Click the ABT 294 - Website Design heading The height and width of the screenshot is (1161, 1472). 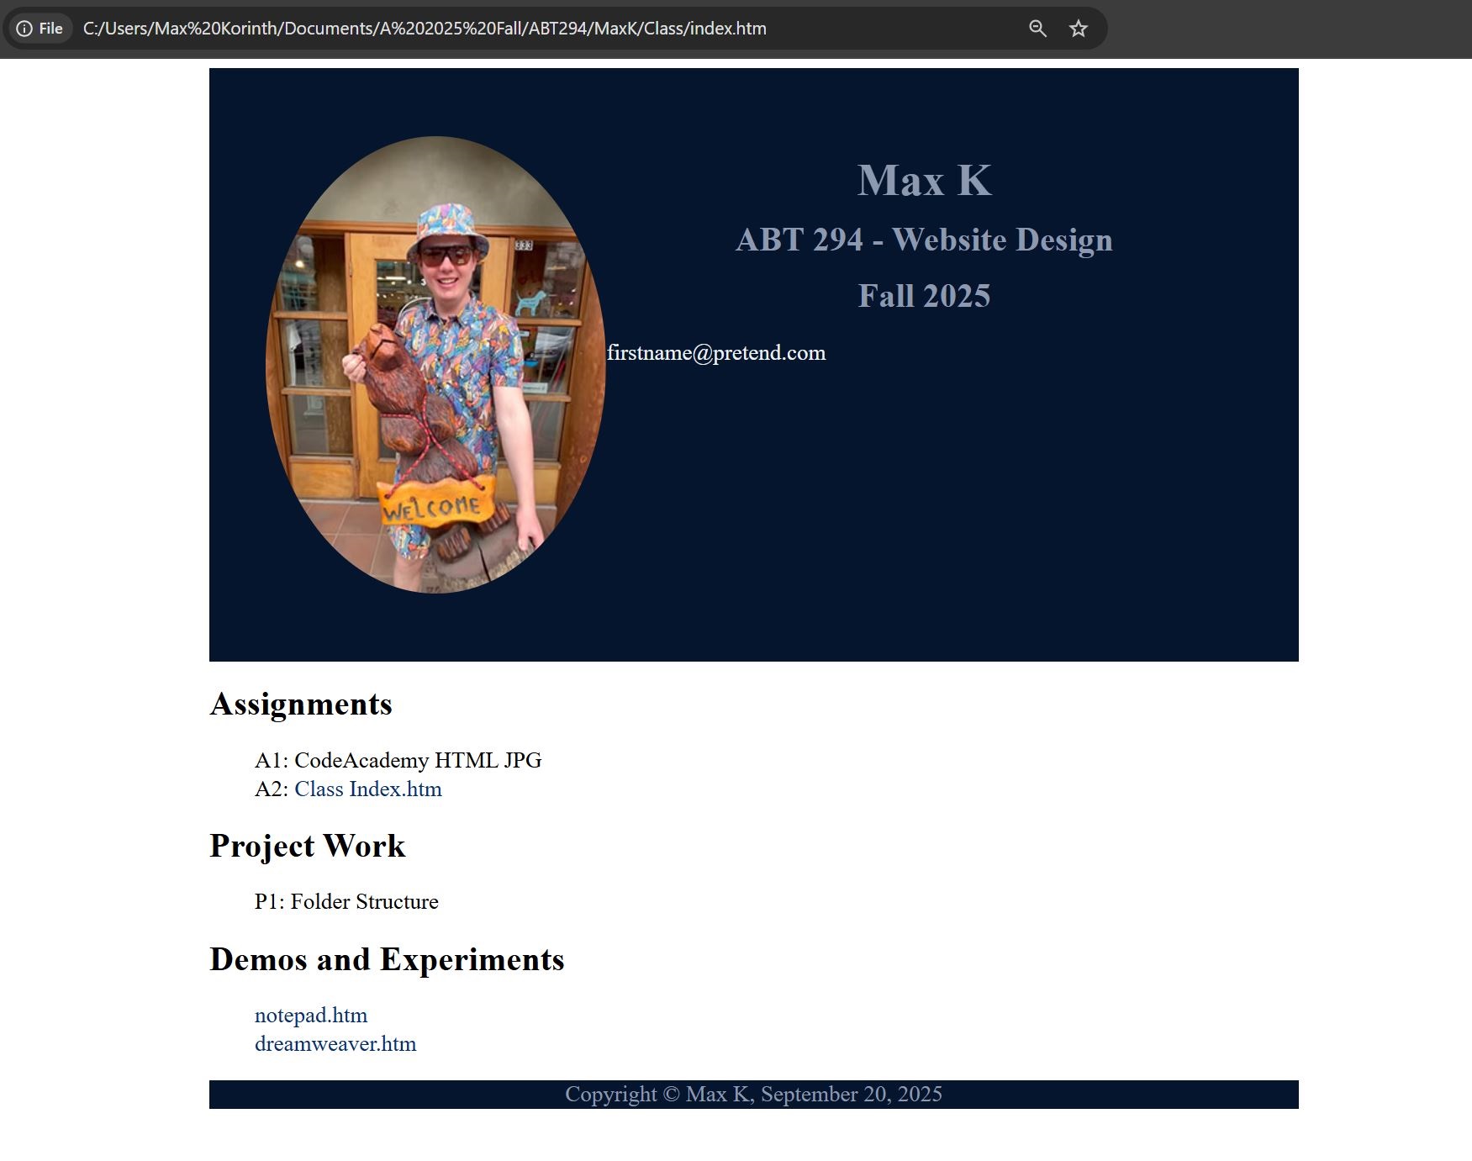click(x=923, y=240)
